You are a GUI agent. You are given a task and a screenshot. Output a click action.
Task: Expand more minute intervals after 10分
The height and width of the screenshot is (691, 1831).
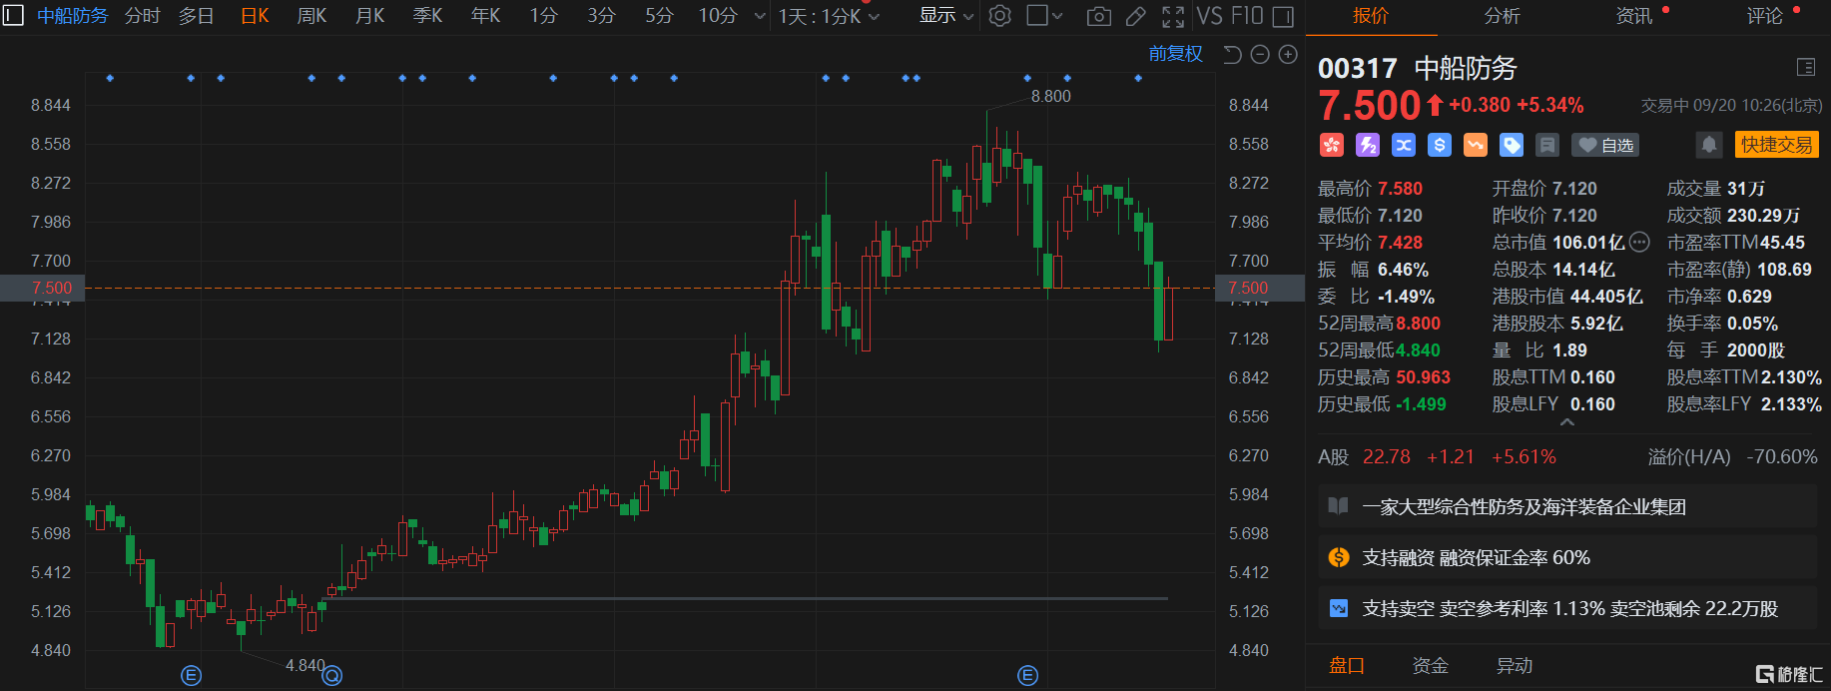760,16
